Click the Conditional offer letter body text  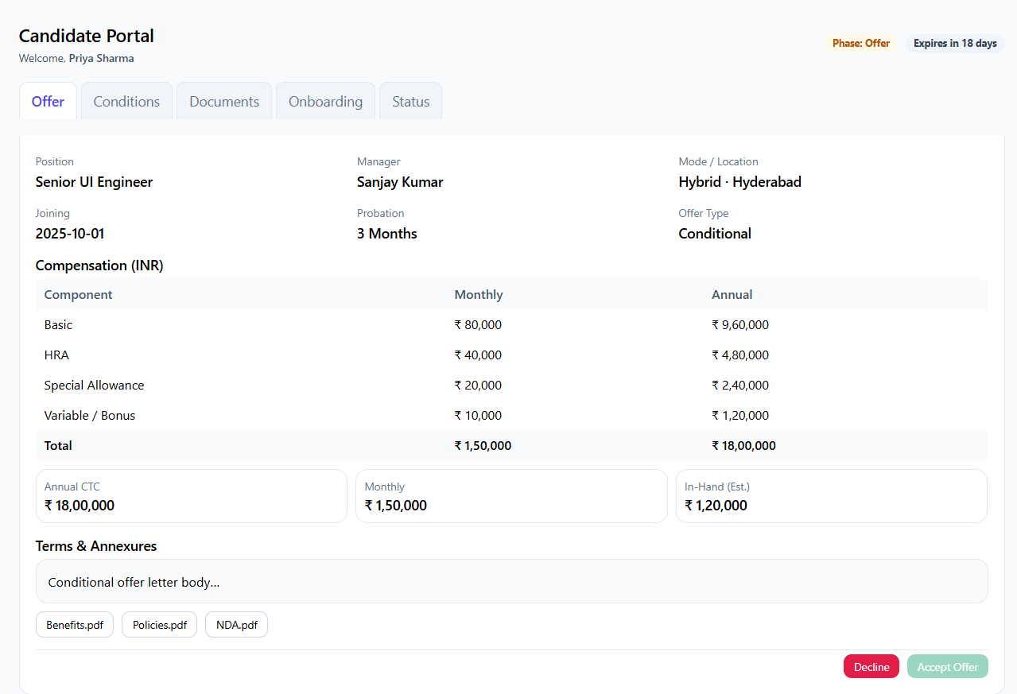pyautogui.click(x=134, y=583)
